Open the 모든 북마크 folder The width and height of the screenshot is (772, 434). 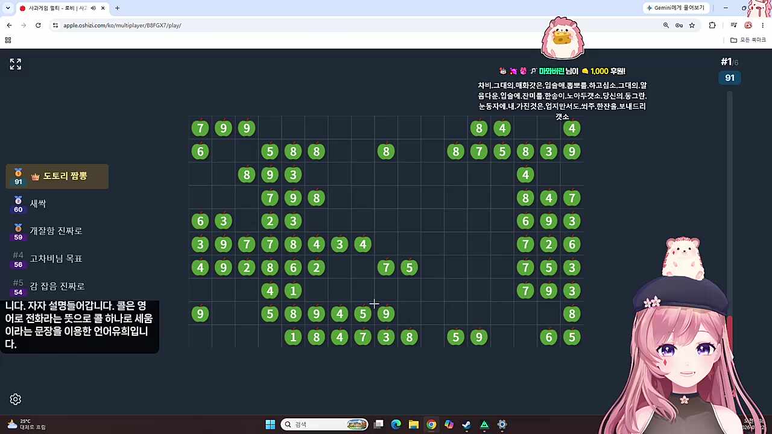pyautogui.click(x=748, y=40)
